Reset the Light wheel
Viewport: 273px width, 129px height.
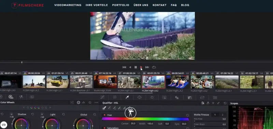[x=63, y=114]
